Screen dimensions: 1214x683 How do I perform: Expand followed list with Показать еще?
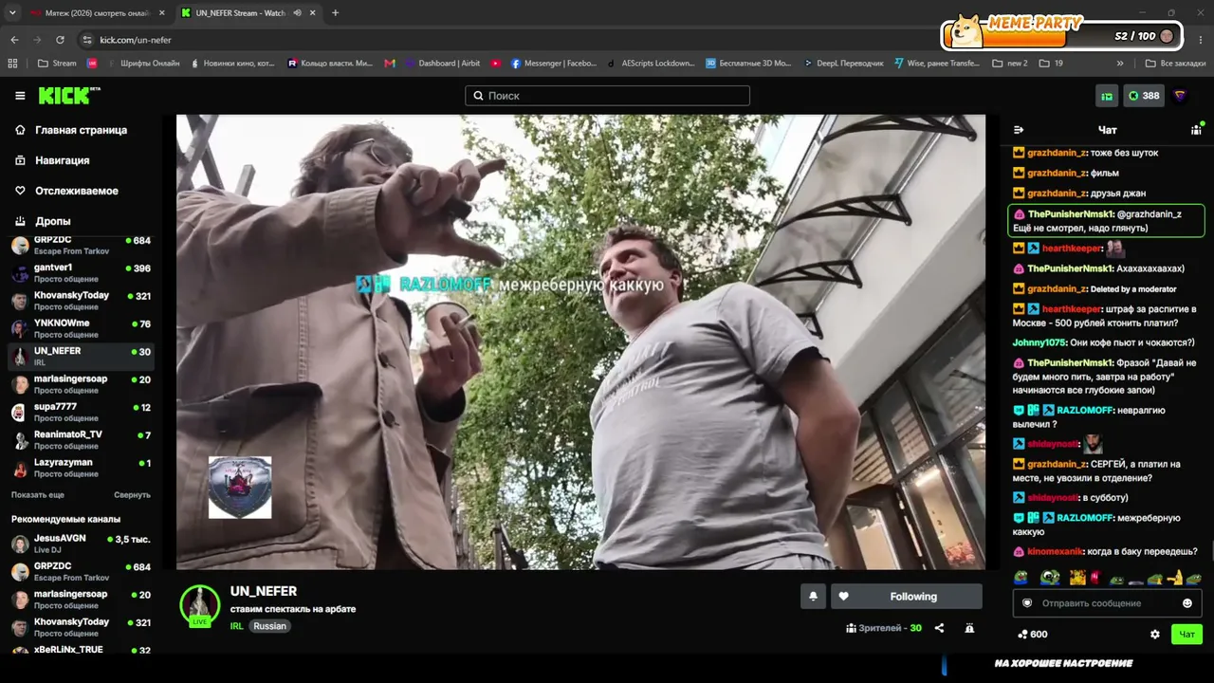(x=38, y=495)
